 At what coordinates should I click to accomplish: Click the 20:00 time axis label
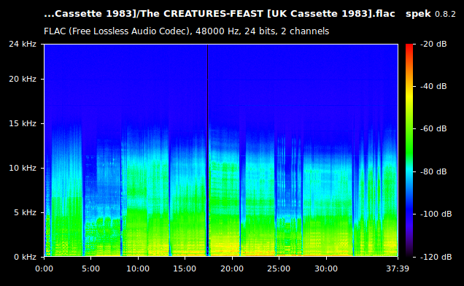pos(232,268)
